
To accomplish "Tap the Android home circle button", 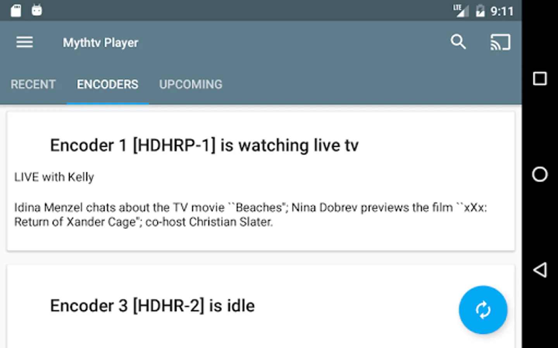I will tap(540, 174).
